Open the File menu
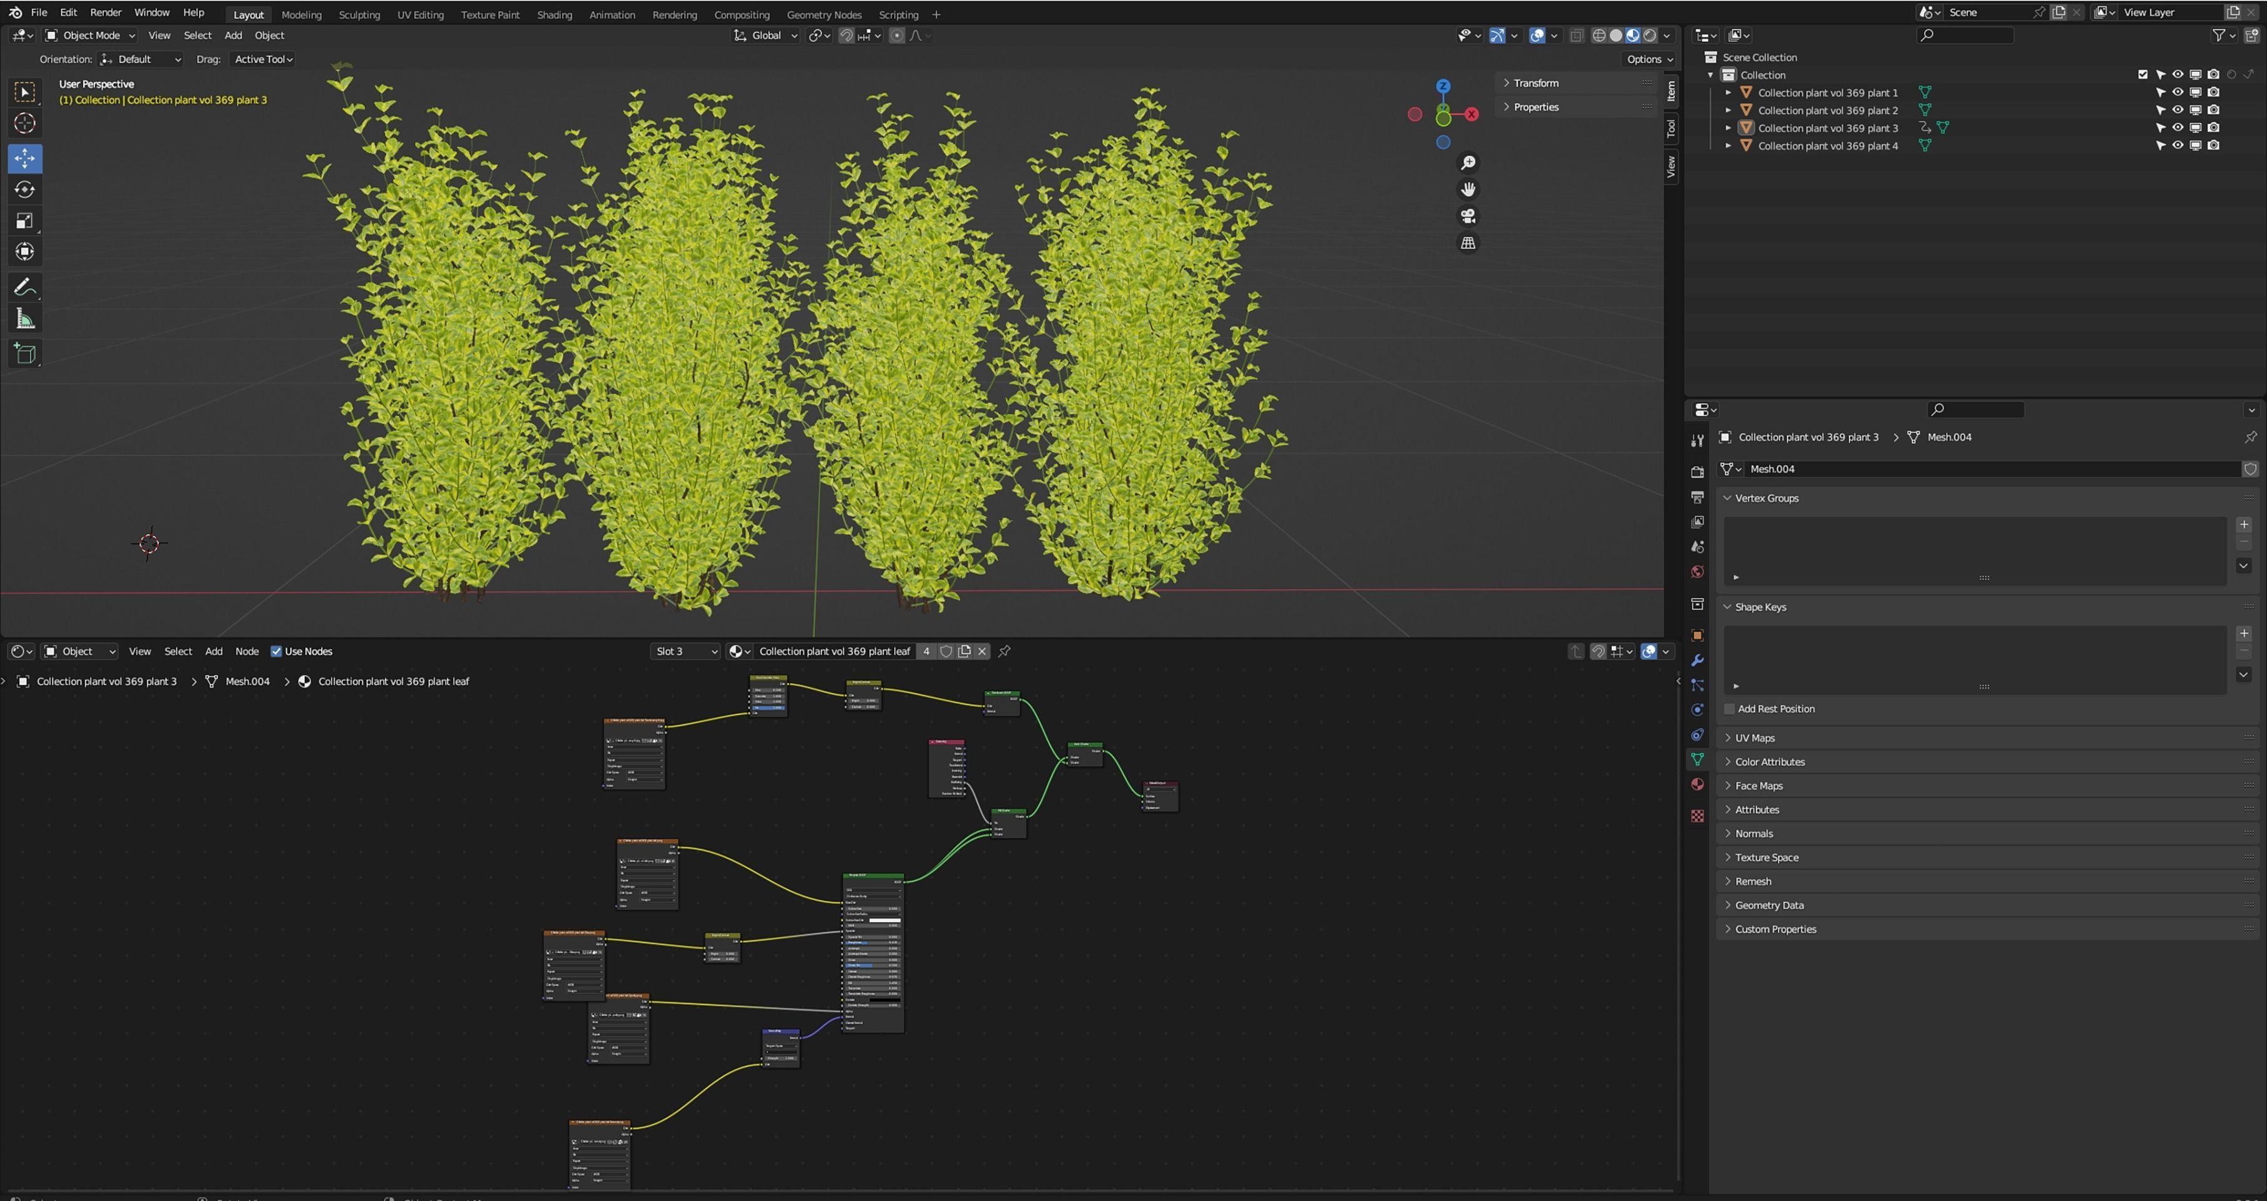Image resolution: width=2267 pixels, height=1201 pixels. (39, 13)
